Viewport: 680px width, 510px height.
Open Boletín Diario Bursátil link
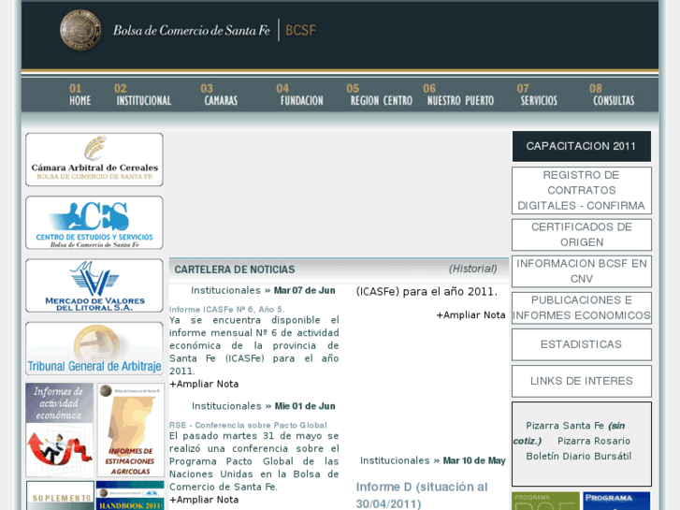click(579, 456)
